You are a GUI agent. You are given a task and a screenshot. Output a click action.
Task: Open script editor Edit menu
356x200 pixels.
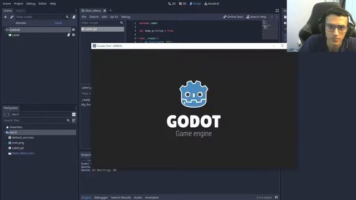click(104, 17)
